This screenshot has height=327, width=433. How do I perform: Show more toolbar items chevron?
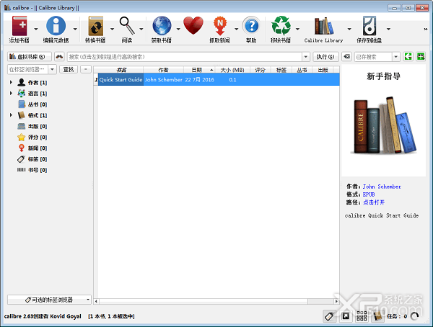click(x=426, y=29)
